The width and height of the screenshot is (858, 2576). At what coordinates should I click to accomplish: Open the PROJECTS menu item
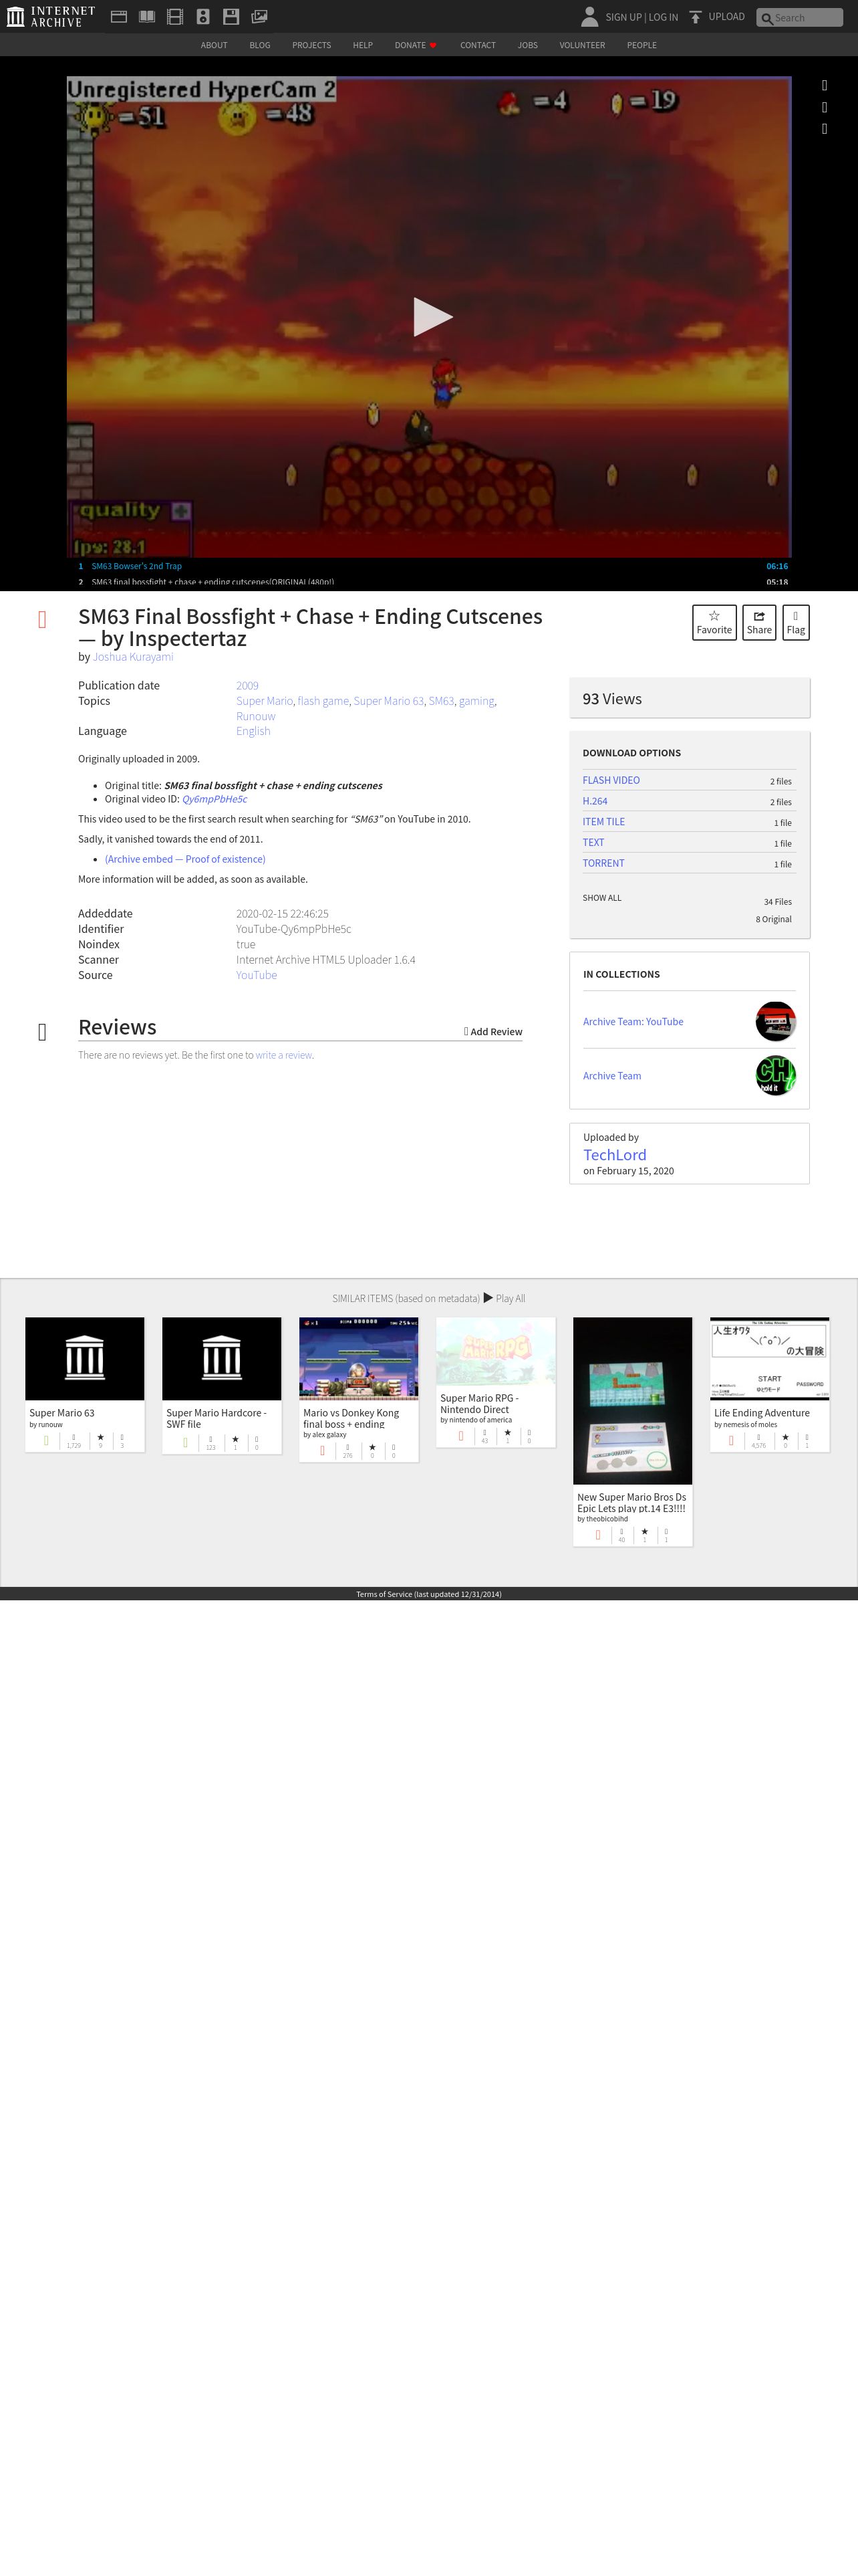click(x=311, y=45)
